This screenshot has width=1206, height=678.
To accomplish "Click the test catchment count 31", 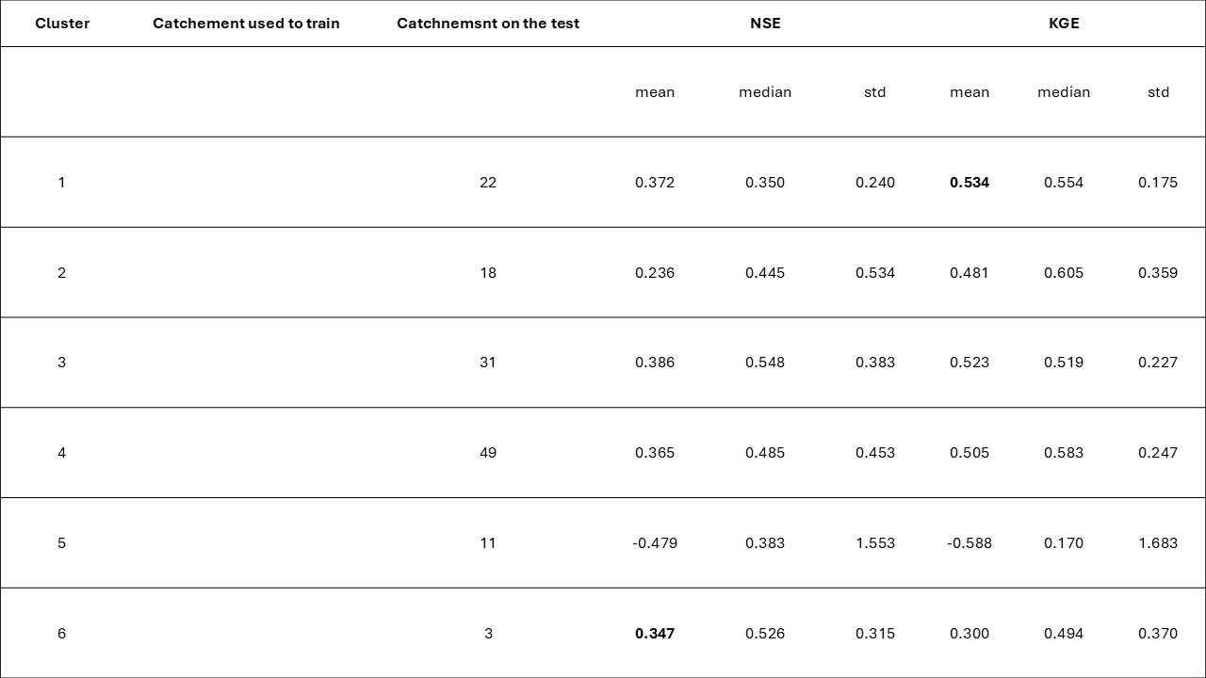I will click(x=488, y=363).
